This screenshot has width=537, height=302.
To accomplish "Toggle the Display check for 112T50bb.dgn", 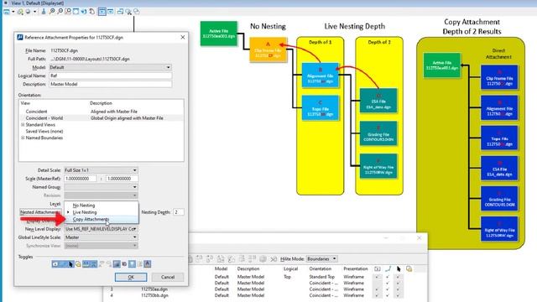I will [x=377, y=295].
